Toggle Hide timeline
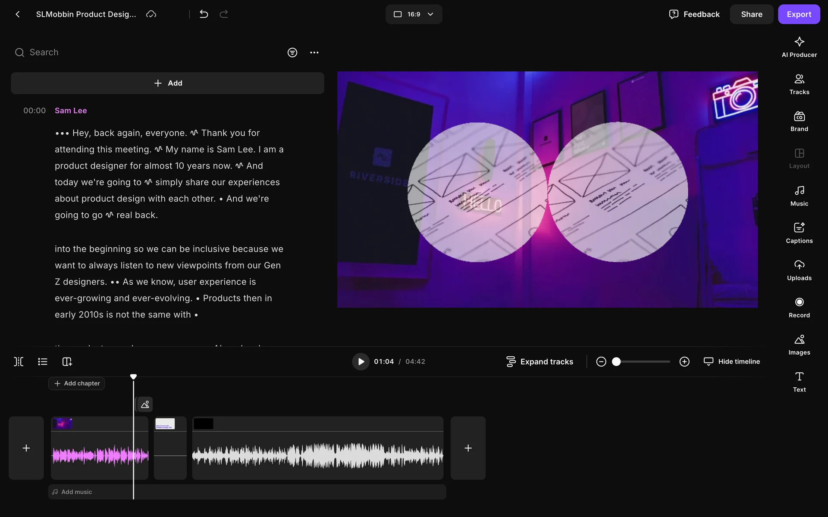Image resolution: width=828 pixels, height=517 pixels. (x=731, y=361)
